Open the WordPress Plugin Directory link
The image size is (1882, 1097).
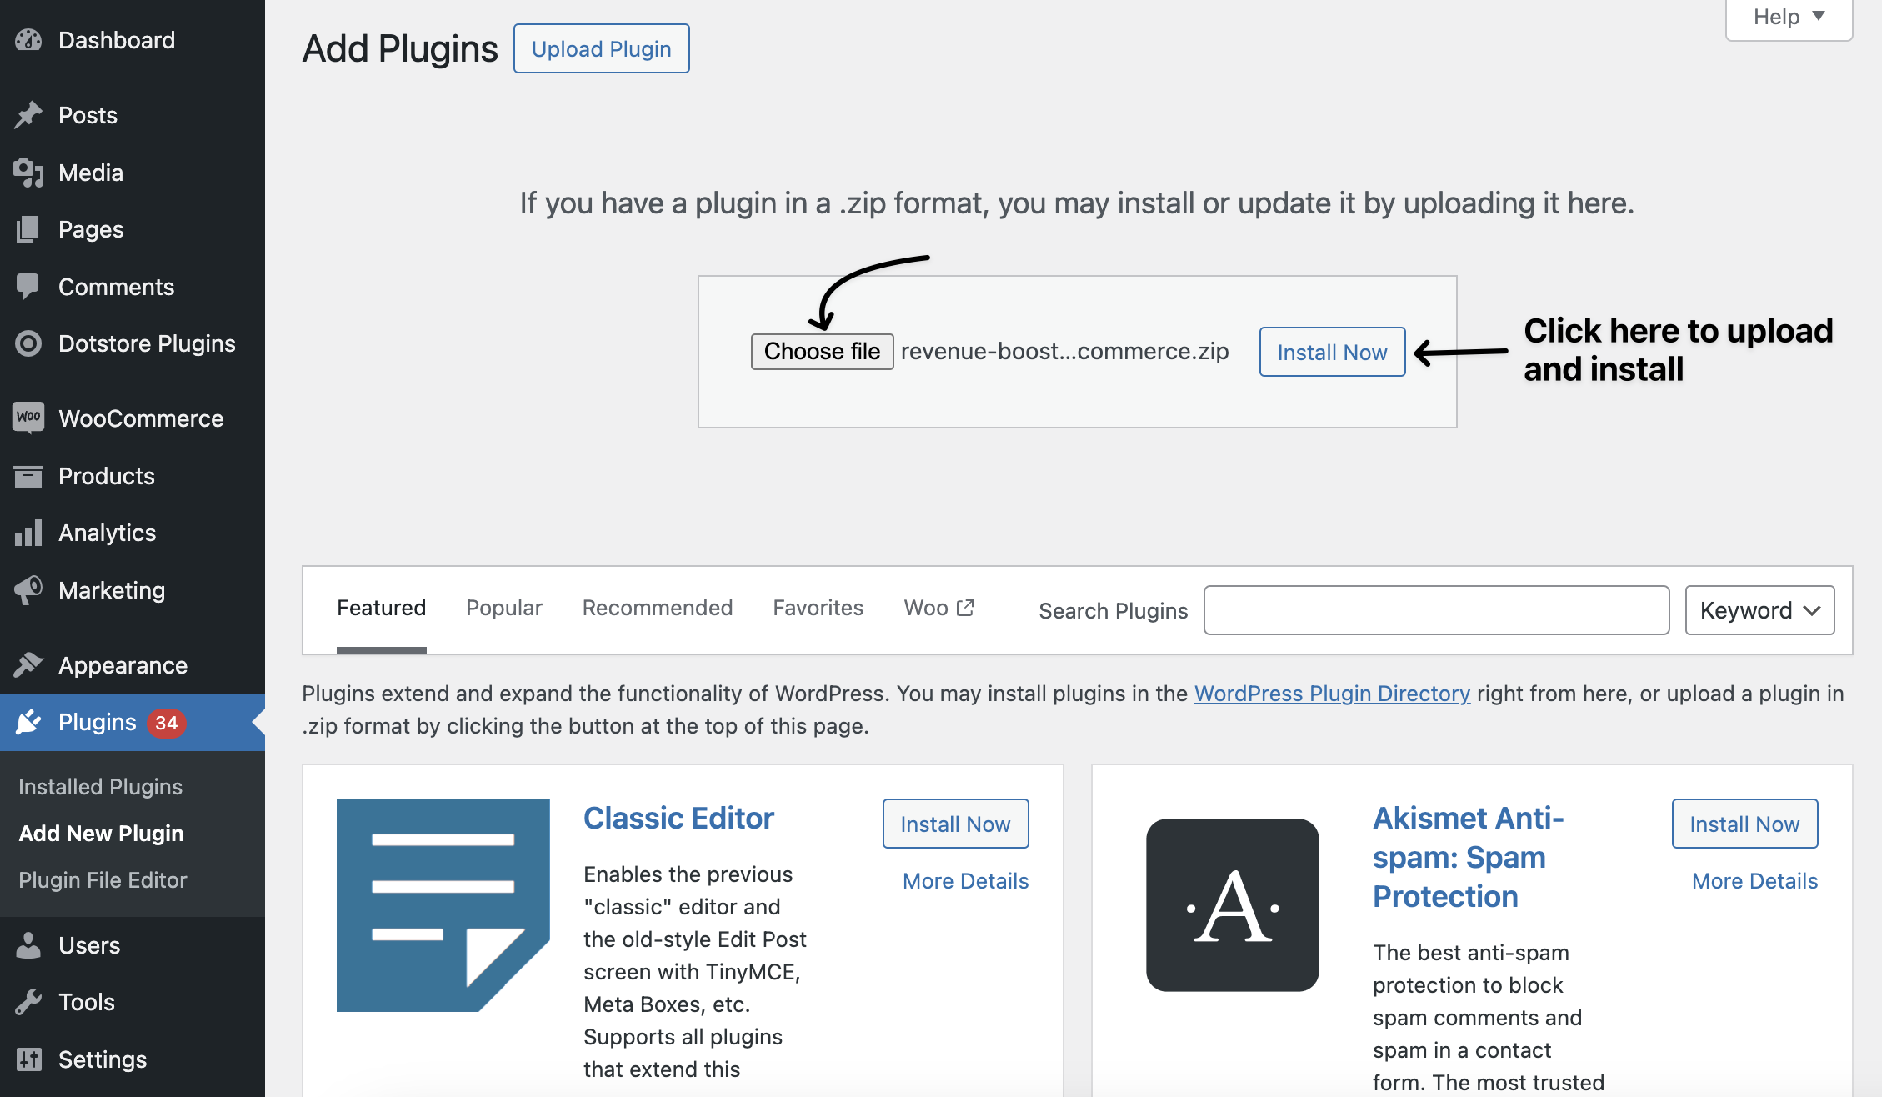click(x=1332, y=694)
